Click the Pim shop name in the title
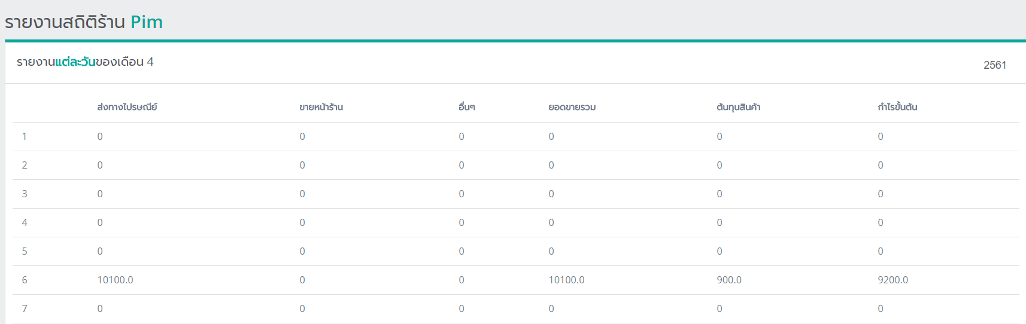1026x324 pixels. (x=147, y=22)
